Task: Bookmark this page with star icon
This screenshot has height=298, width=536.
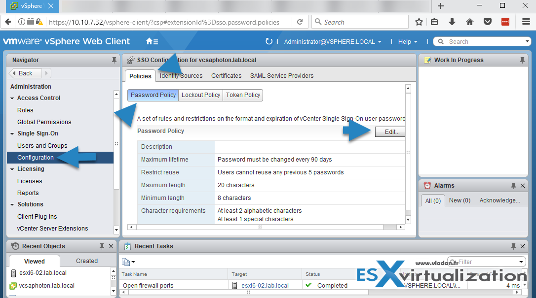Action: point(419,22)
